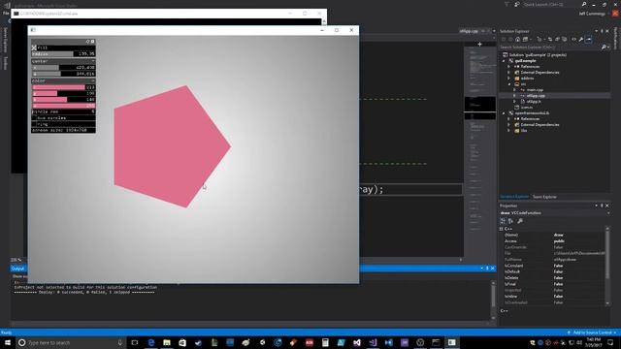The image size is (621, 349).
Task: Click the GUI panel load settings icon
Action: tap(88, 41)
